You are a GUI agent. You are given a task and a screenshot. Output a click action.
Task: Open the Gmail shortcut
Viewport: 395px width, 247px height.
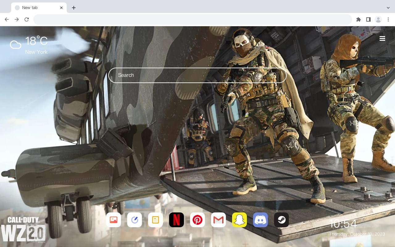pyautogui.click(x=218, y=220)
